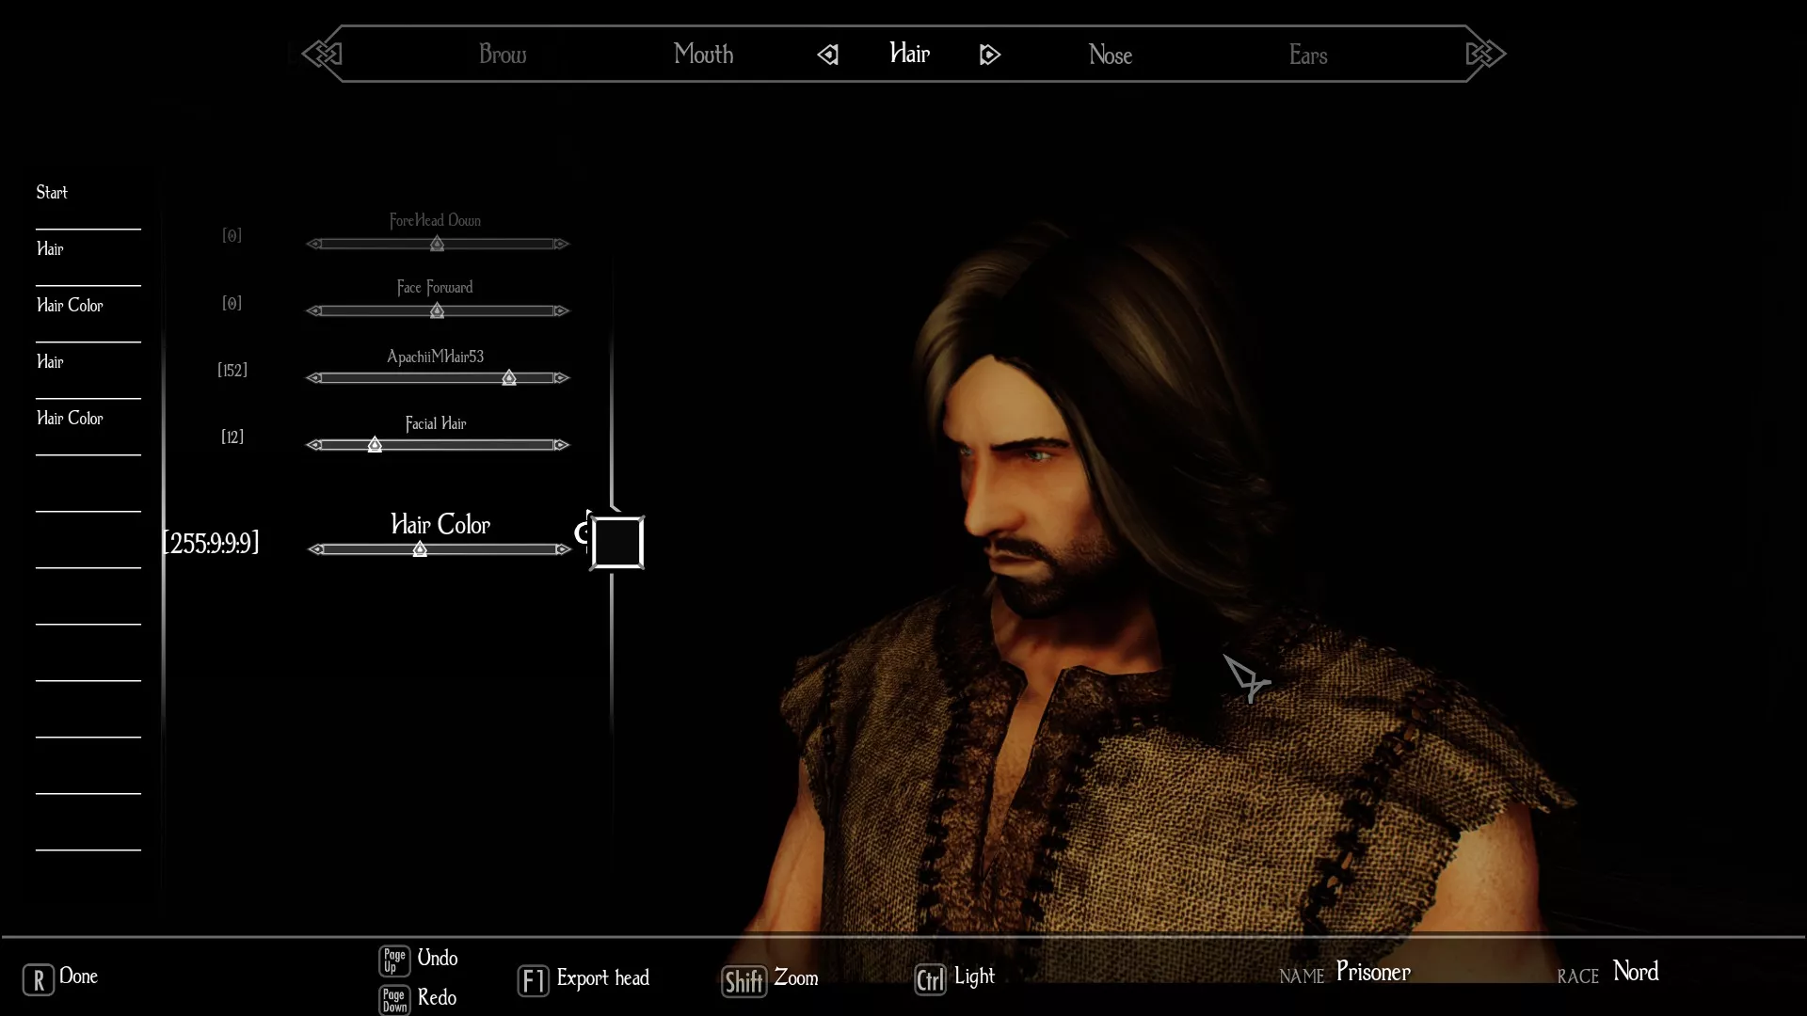Click the knotwork arrow at left end of category bar
This screenshot has height=1016, width=1807.
(x=322, y=54)
